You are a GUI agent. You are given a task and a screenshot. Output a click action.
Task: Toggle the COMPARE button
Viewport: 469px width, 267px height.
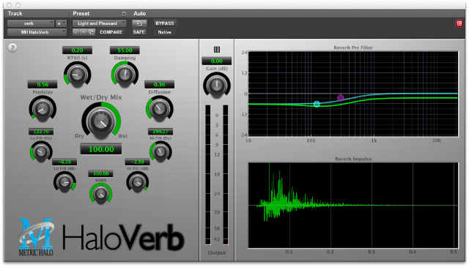tap(111, 32)
